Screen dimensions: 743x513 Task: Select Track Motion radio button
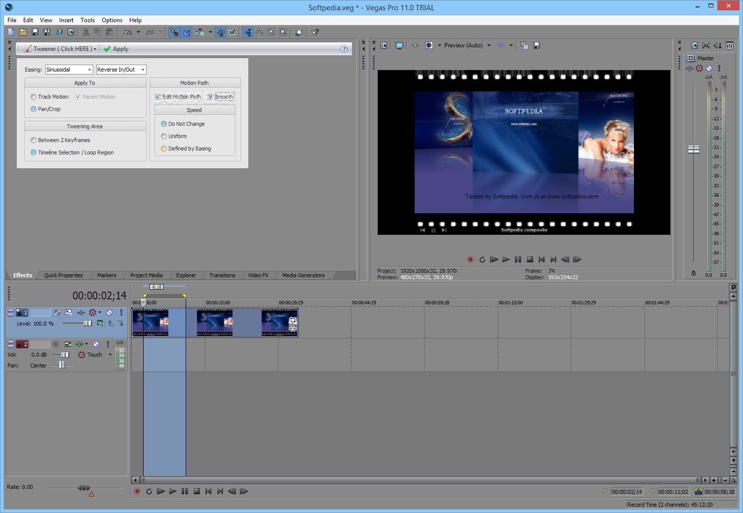(34, 97)
